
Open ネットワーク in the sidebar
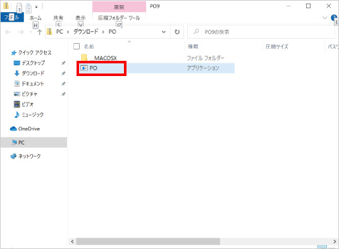(25, 156)
